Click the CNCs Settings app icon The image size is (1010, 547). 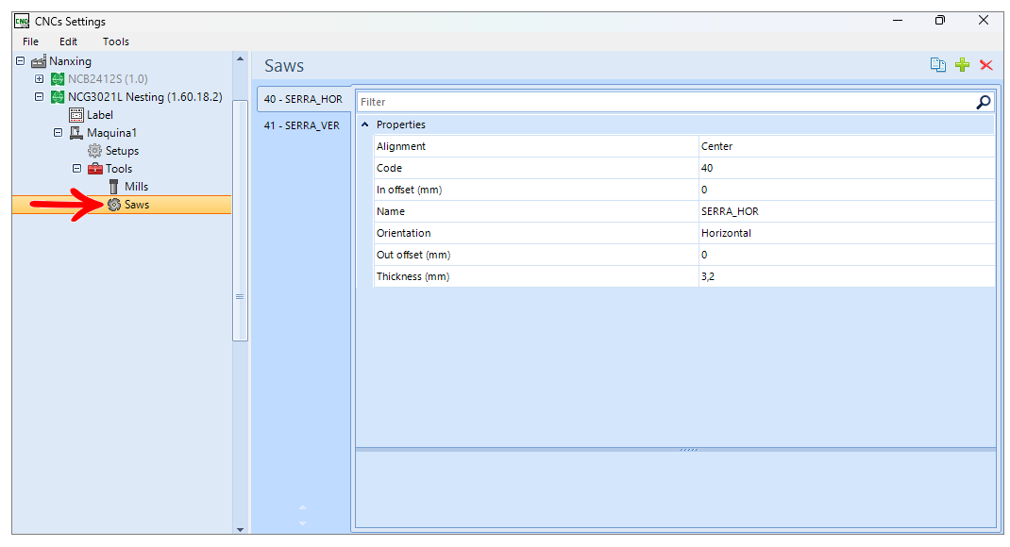22,22
